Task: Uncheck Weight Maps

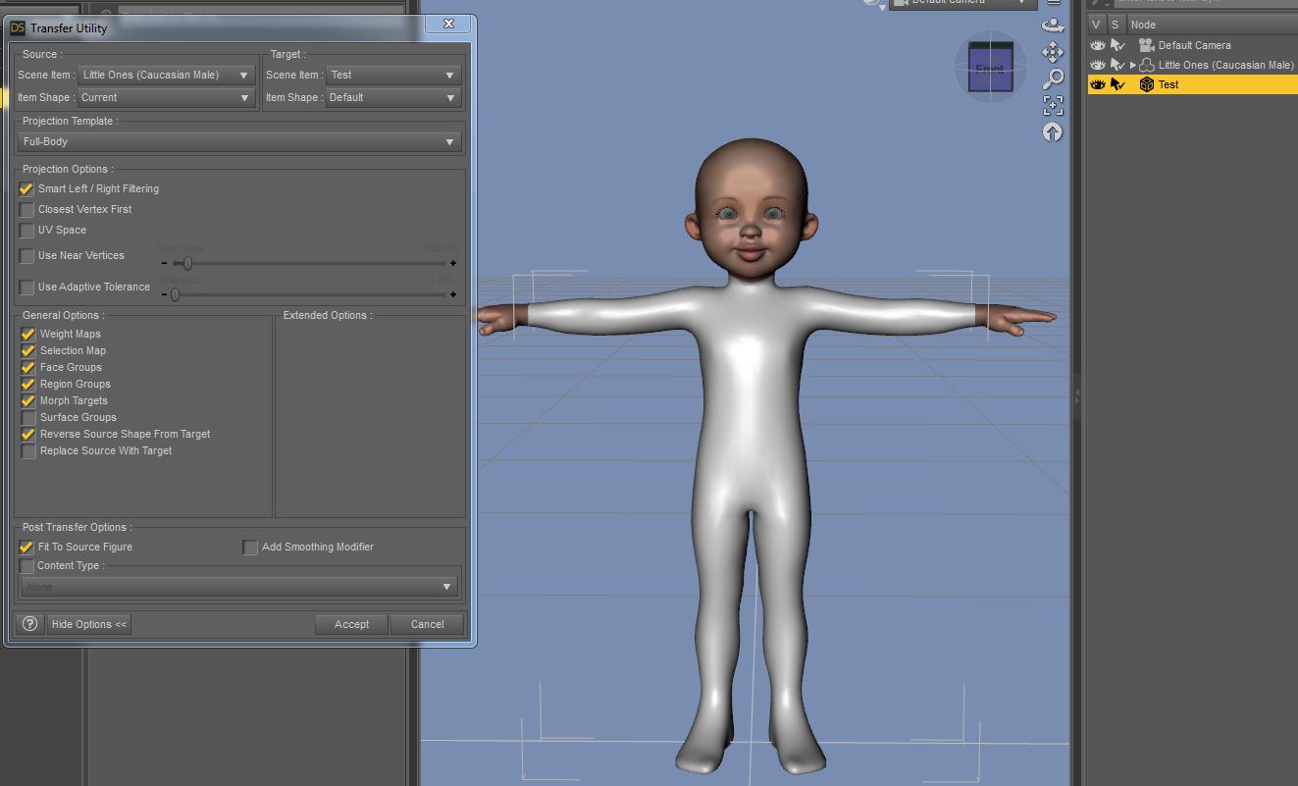Action: pyautogui.click(x=28, y=334)
